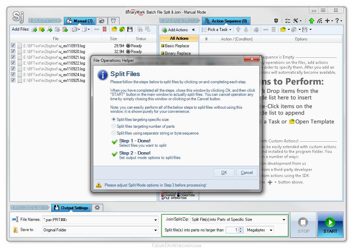Click the blue info icon in Split Files dialog
The width and height of the screenshot is (353, 248).
(103, 75)
